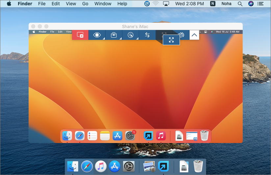Toggle the remote sound speaker icon
The image size is (271, 175).
(182, 35)
